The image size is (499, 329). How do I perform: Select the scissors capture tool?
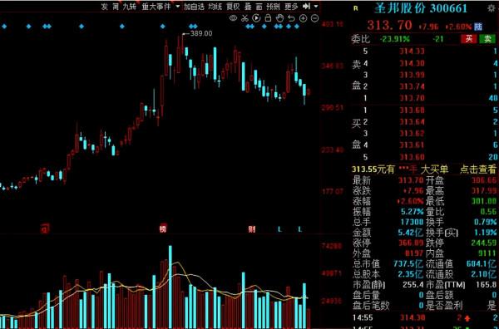245,18
